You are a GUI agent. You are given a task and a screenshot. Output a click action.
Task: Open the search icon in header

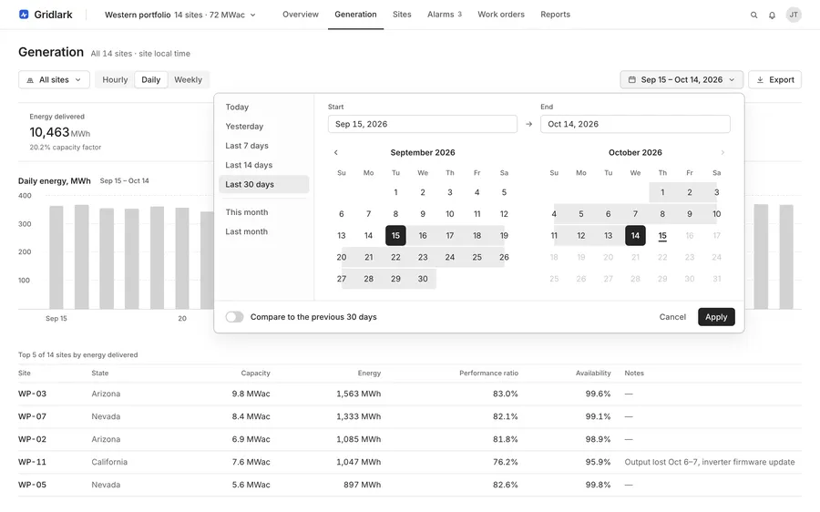(x=753, y=15)
